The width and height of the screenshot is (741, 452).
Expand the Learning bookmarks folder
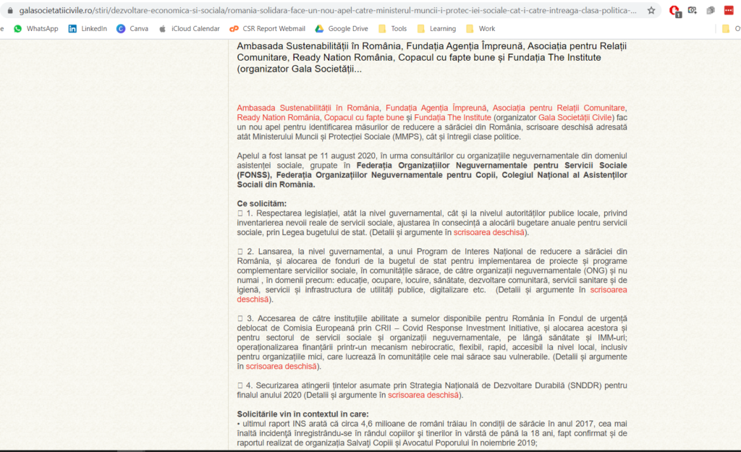[436, 29]
